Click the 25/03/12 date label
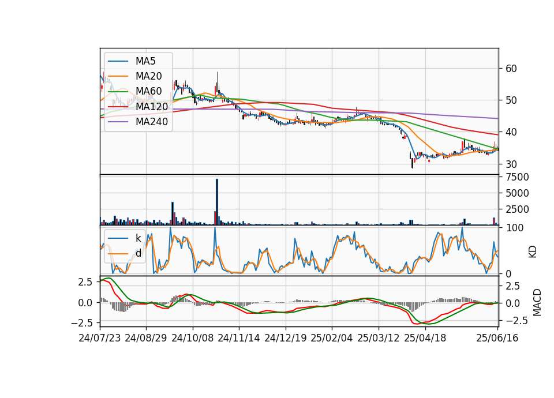 tap(379, 338)
